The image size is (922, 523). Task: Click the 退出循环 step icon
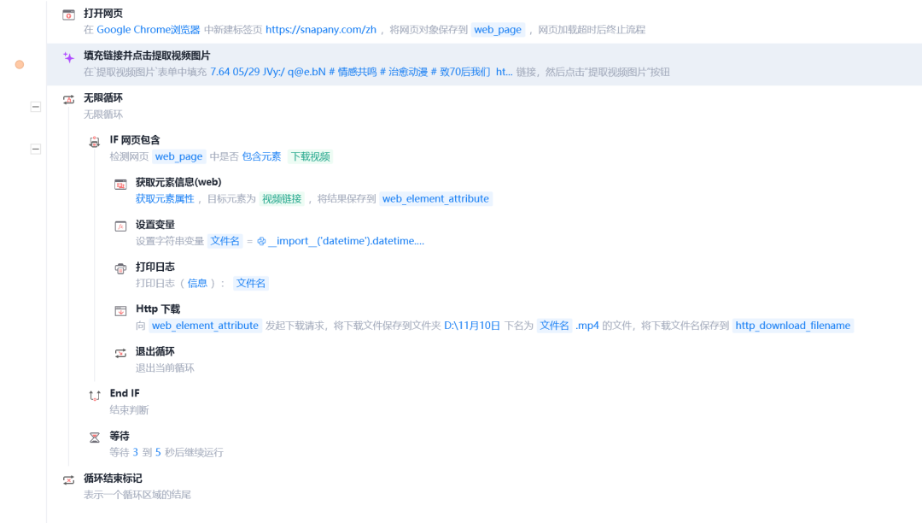tap(120, 353)
